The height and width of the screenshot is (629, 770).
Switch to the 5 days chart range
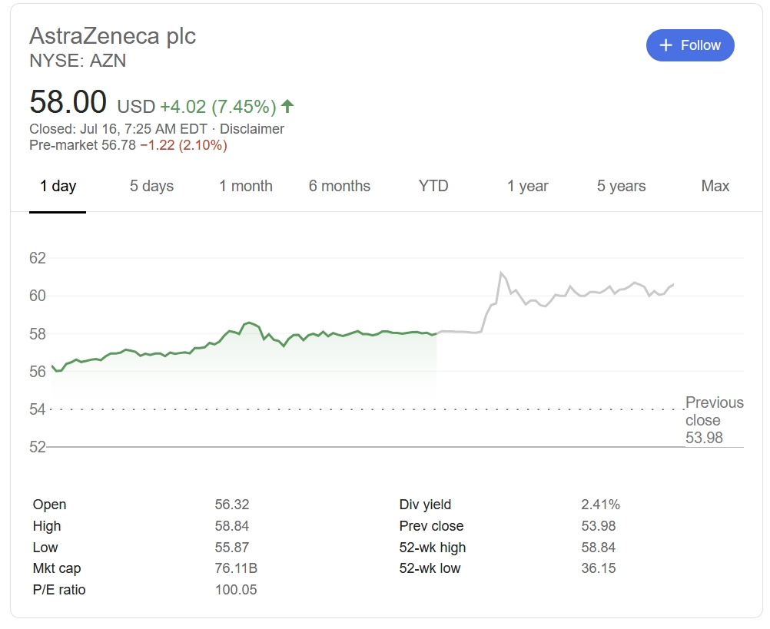(x=151, y=186)
